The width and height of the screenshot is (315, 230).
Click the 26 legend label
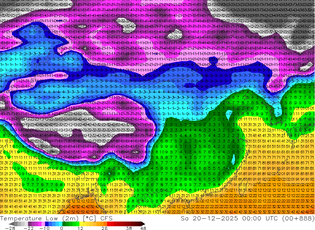[x=105, y=228]
